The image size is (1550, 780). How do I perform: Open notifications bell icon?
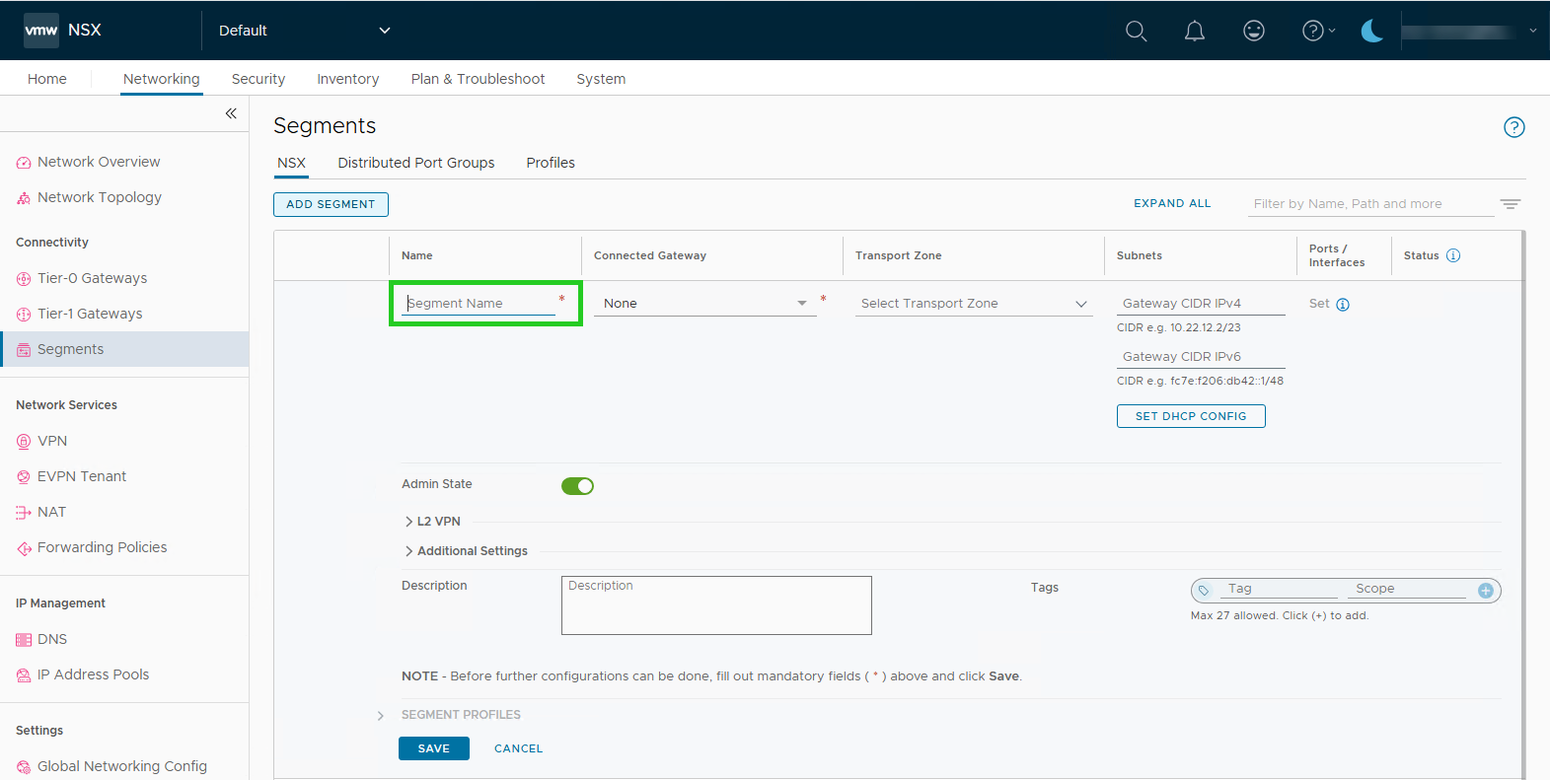click(1195, 31)
